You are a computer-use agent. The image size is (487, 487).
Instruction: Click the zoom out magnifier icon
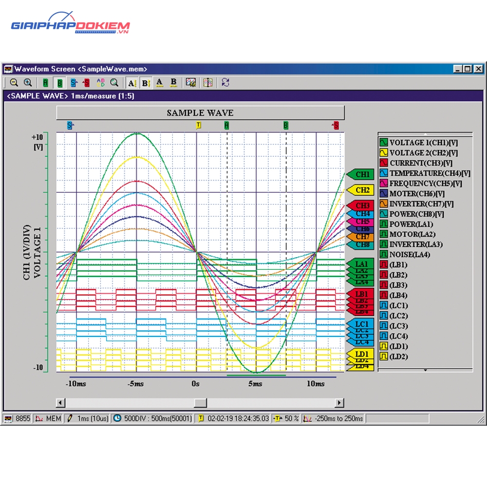click(x=14, y=83)
